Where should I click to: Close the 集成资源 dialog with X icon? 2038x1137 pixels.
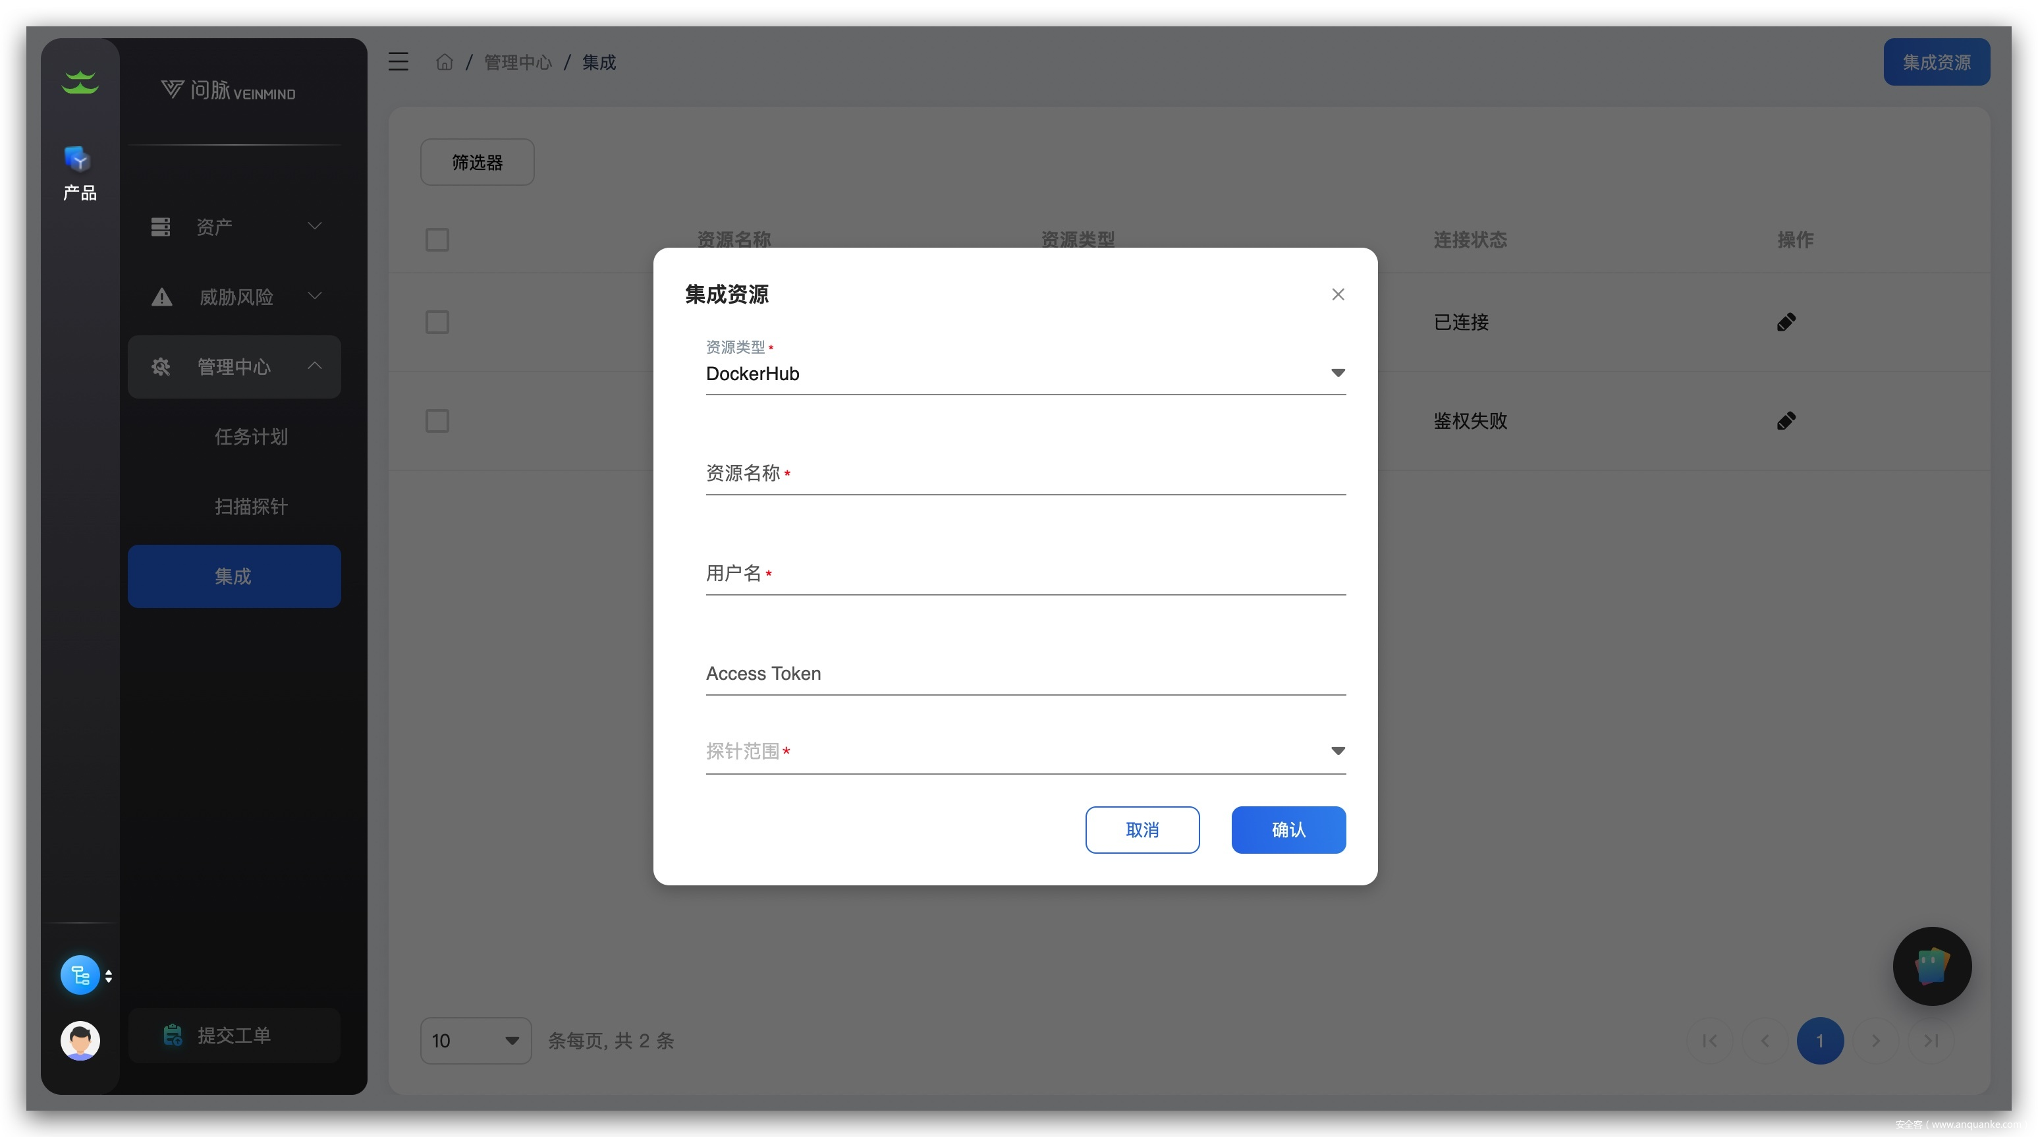point(1337,294)
